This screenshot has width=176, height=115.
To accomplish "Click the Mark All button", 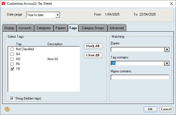I will pyautogui.click(x=93, y=46).
